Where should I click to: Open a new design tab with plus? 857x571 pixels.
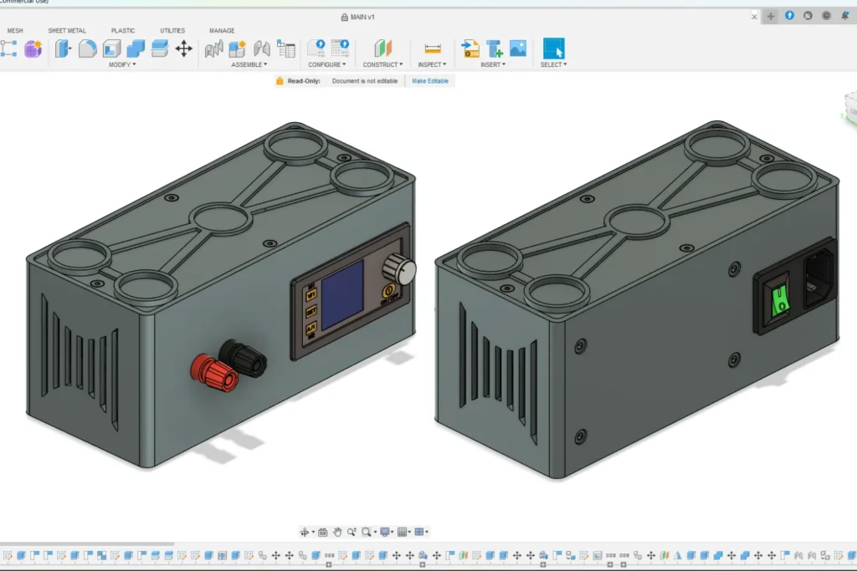771,16
